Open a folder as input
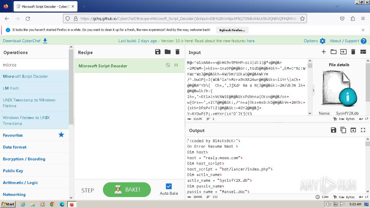This screenshot has height=208, width=370. point(334,52)
